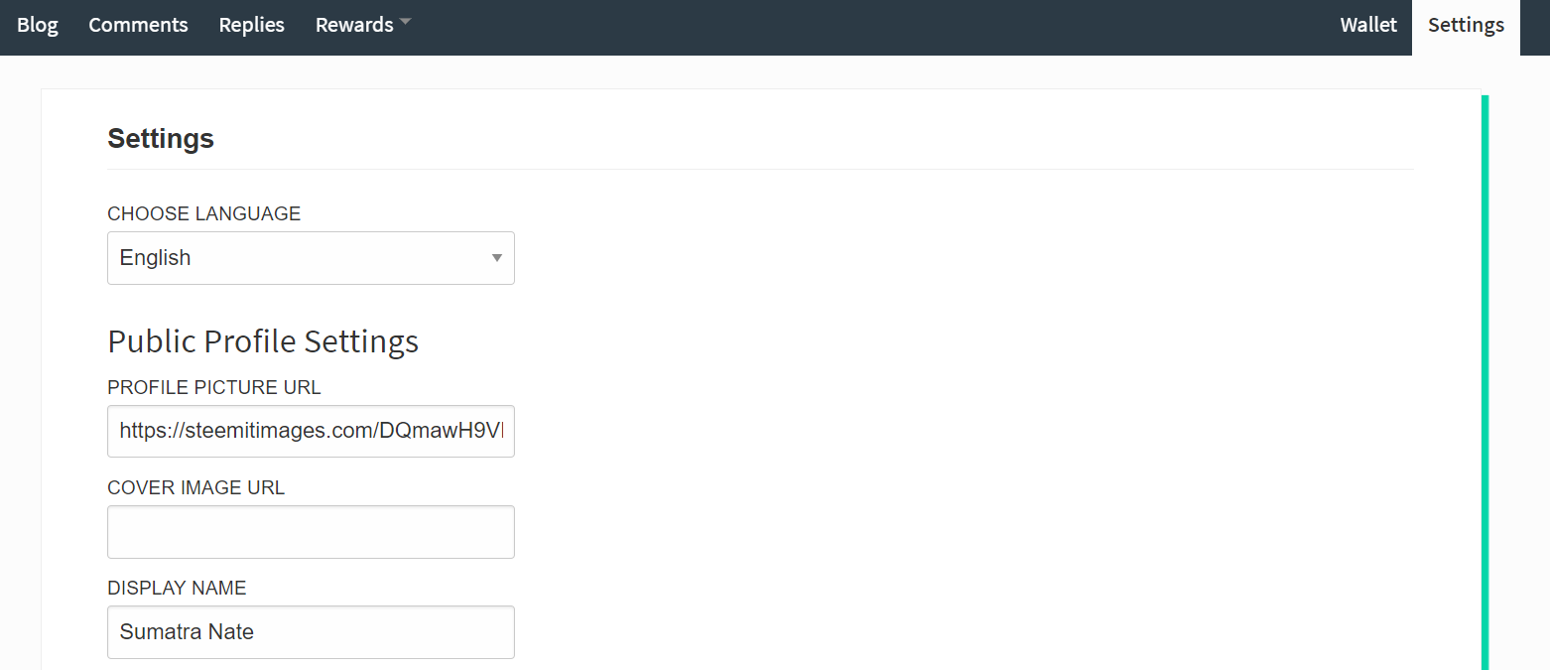
Task: Click the caret arrow beside Rewards
Action: coord(405,23)
